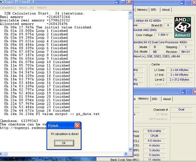
Task: Click the Loop 1 finished line
Action: pyautogui.click(x=36, y=31)
